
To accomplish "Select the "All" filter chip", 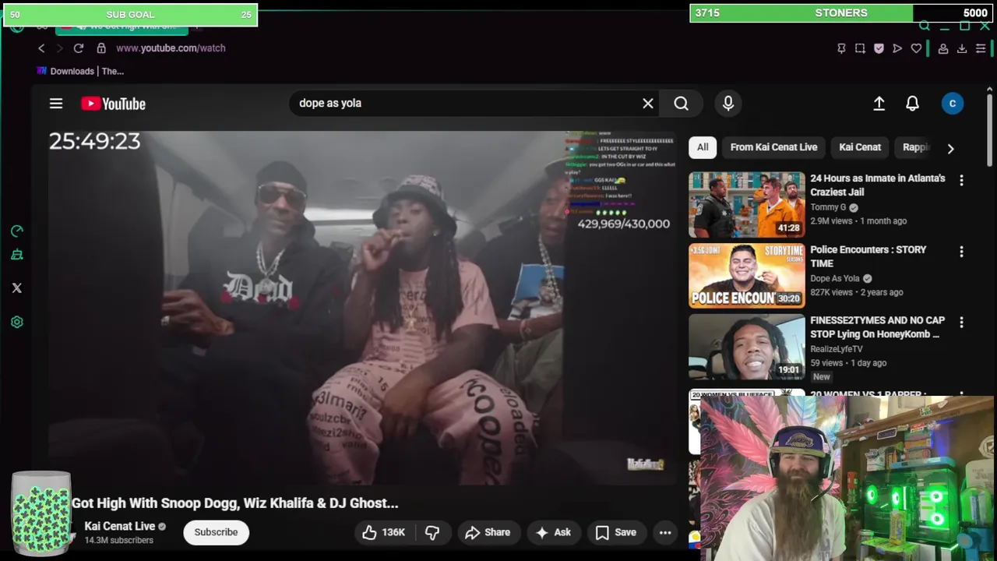I will 703,147.
